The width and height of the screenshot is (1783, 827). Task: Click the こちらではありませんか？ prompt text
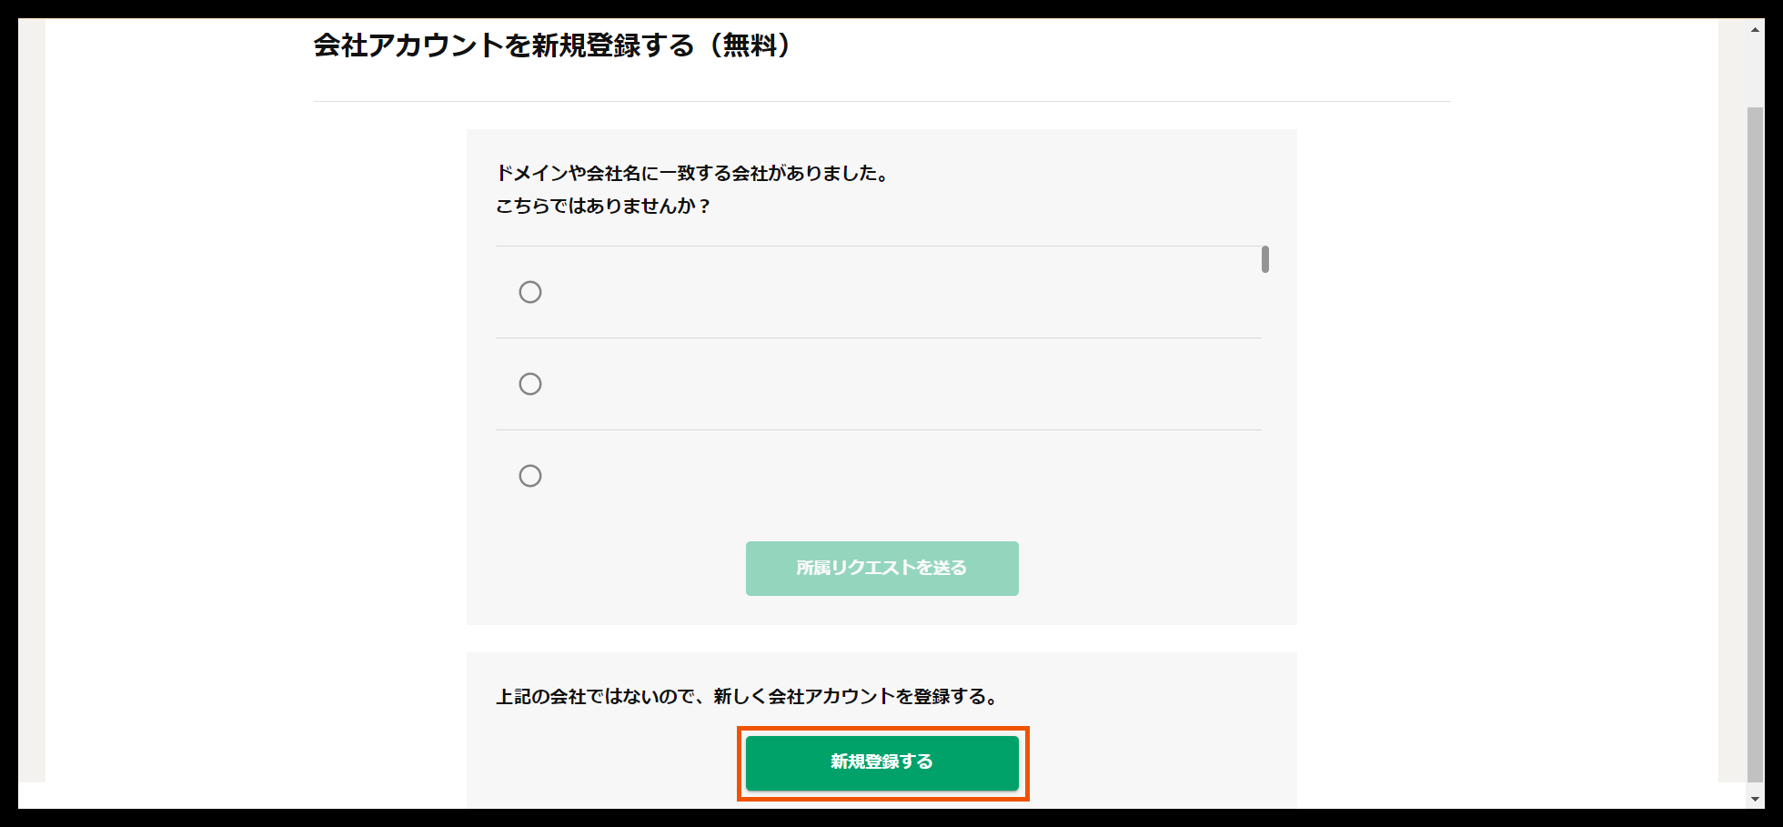coord(603,207)
